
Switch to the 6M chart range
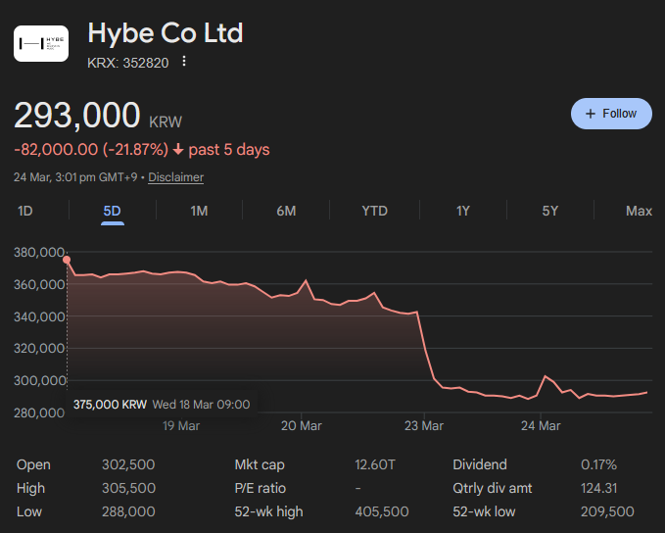(x=286, y=211)
